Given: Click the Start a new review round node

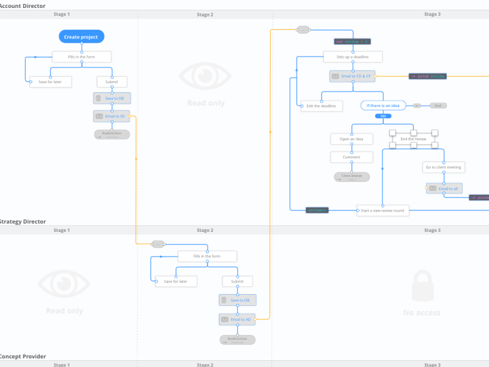Looking at the screenshot, I should [383, 210].
